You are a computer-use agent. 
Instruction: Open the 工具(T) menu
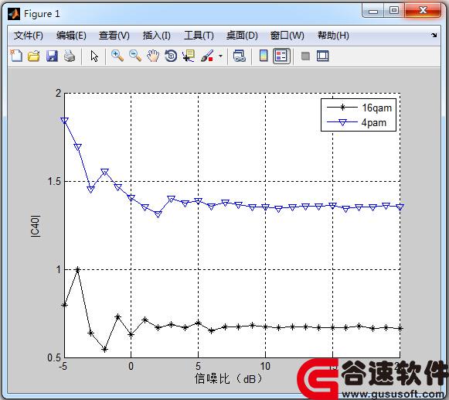199,36
